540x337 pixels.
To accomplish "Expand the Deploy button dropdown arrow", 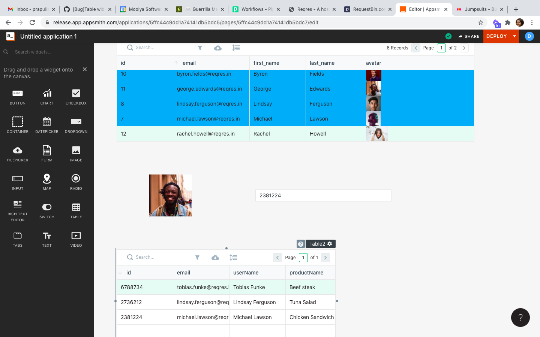I will pos(513,36).
